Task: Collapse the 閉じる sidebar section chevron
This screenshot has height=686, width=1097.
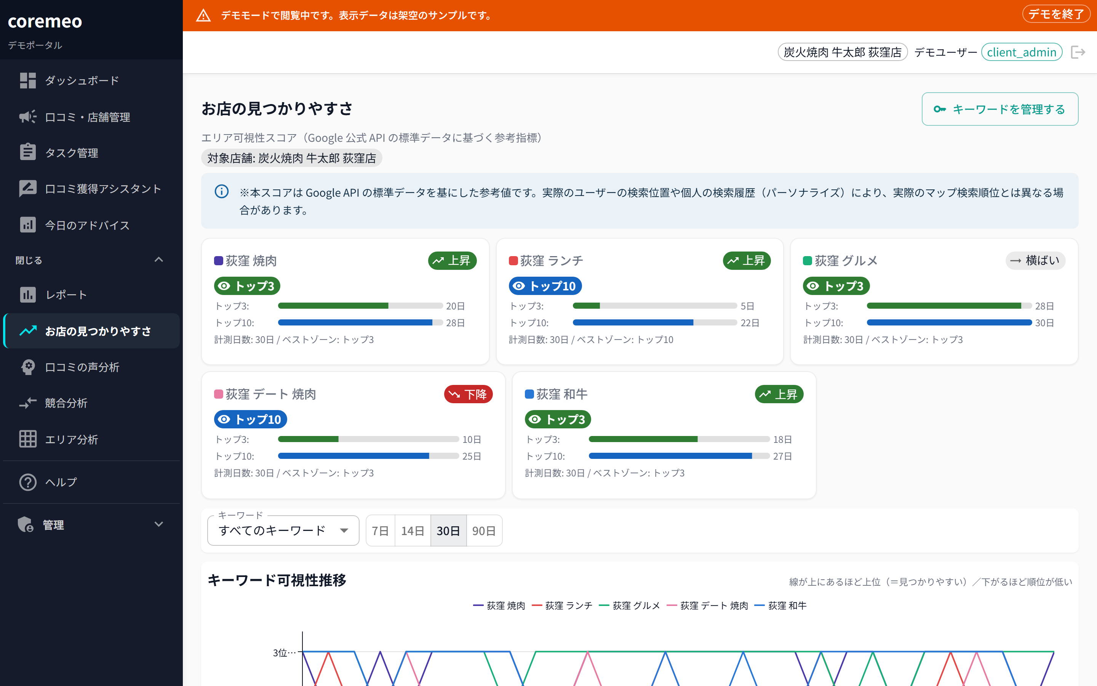Action: point(159,260)
